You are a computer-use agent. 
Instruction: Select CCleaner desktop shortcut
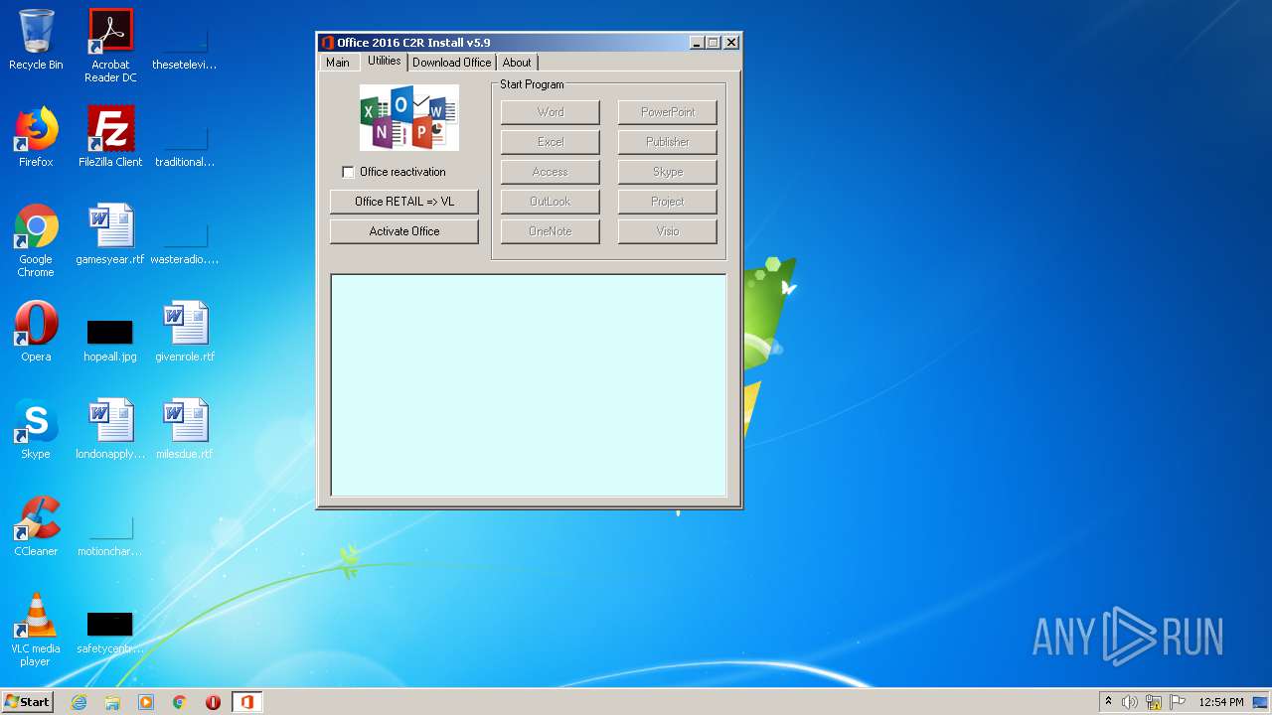coord(36,526)
